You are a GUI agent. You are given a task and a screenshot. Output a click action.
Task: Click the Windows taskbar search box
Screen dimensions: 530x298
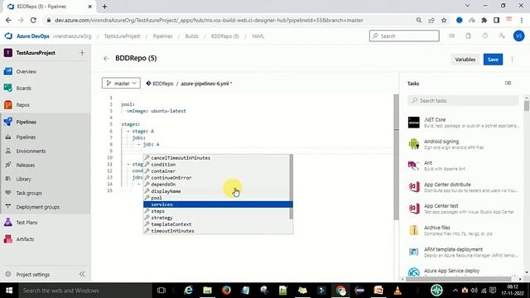84,291
